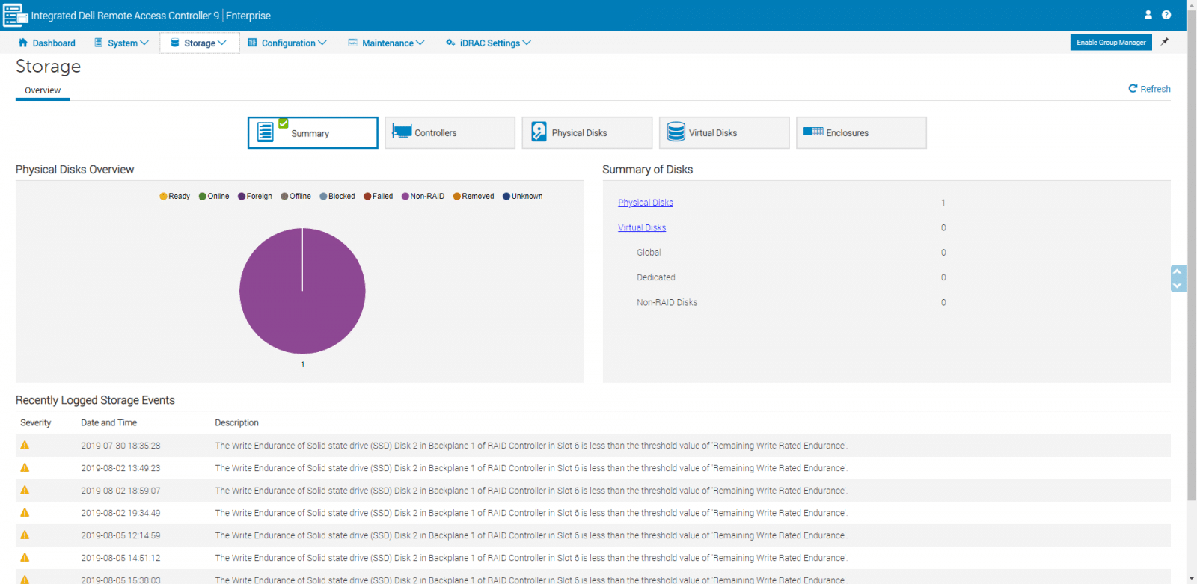Toggle the Foreign legend series

point(255,197)
